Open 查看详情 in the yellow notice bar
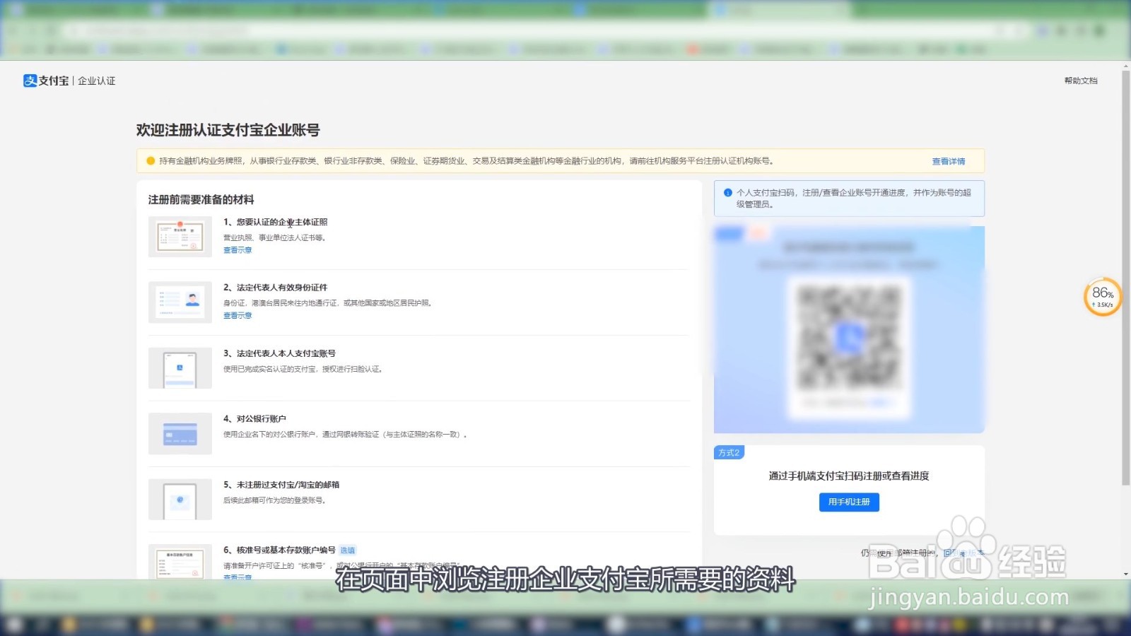 point(948,161)
